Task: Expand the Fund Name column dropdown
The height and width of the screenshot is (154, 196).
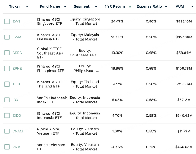Action: point(65,6)
